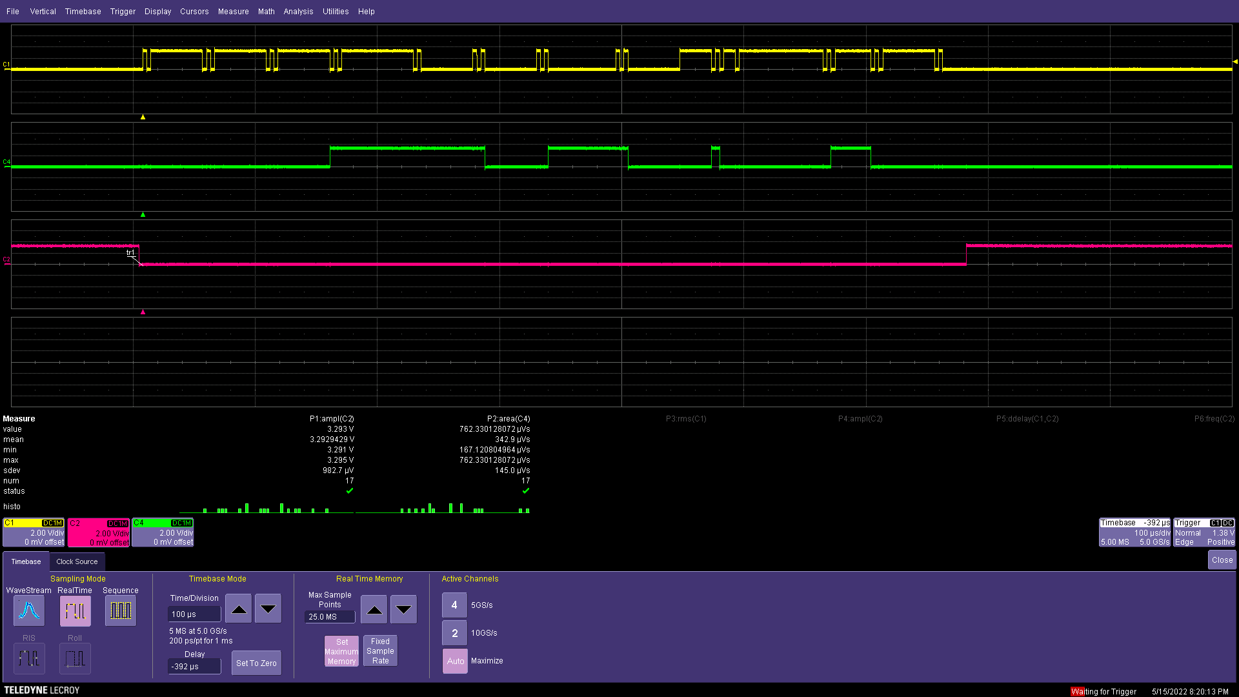Click the Waiting for Trigger status text

coord(1104,691)
